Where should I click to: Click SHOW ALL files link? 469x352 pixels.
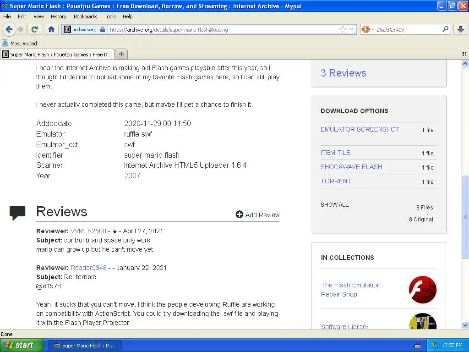click(334, 205)
